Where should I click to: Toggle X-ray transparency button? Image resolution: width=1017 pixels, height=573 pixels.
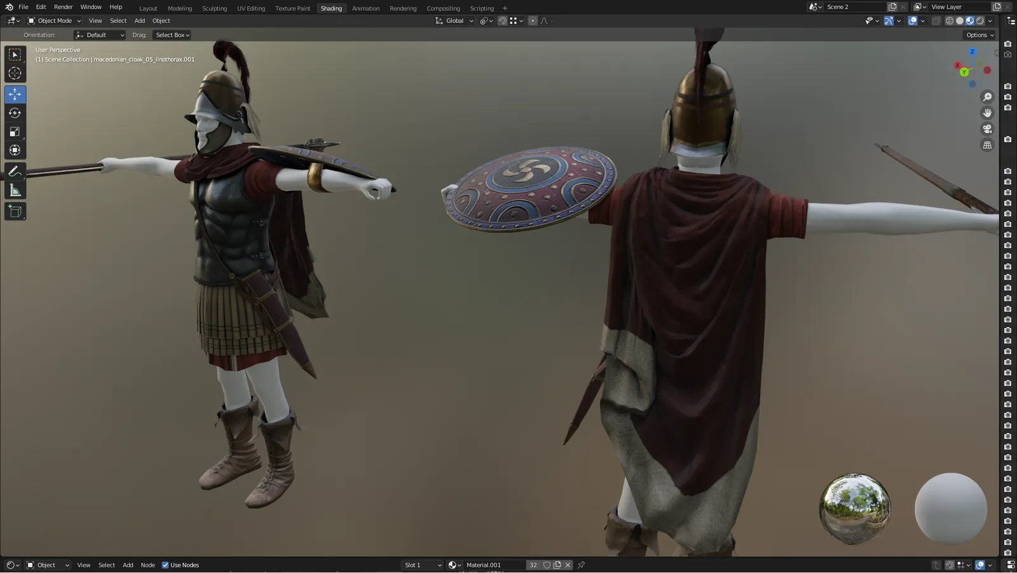pyautogui.click(x=936, y=21)
